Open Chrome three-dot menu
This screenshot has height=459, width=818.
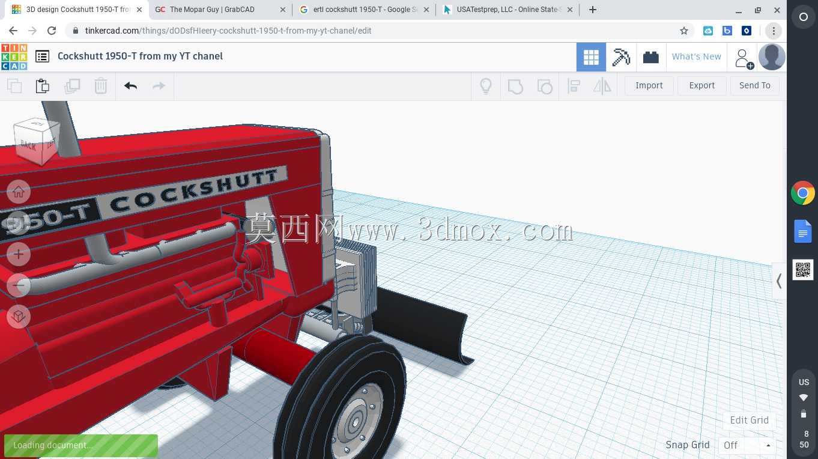pos(774,31)
